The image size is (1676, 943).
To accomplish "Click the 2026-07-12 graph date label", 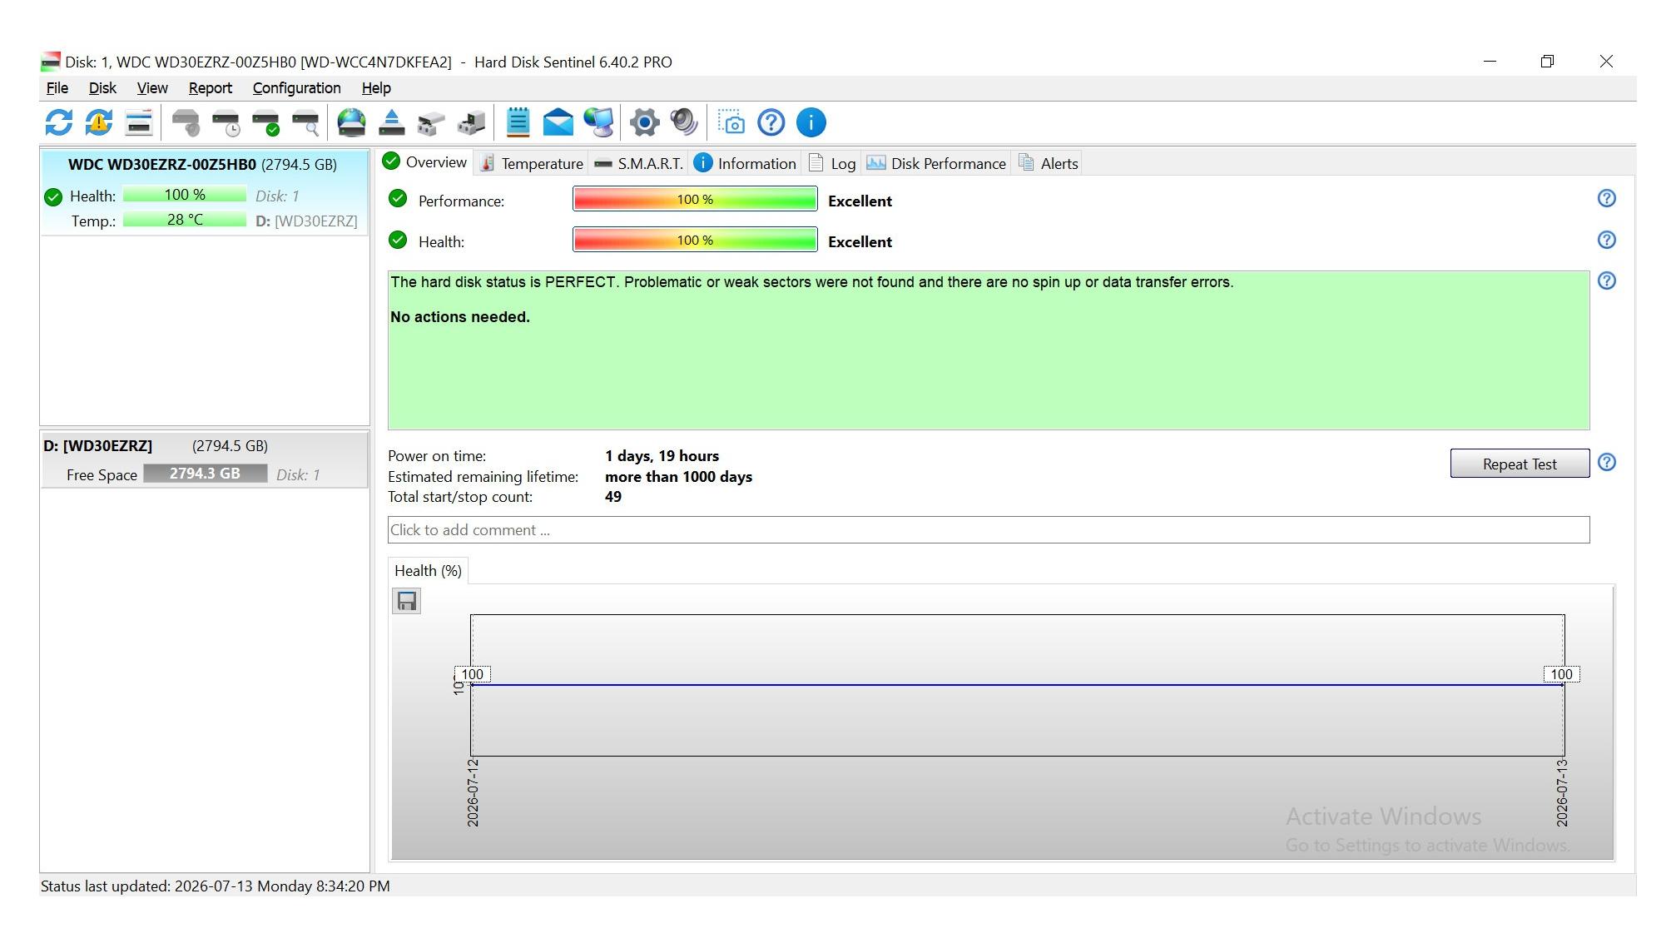I will click(x=473, y=792).
